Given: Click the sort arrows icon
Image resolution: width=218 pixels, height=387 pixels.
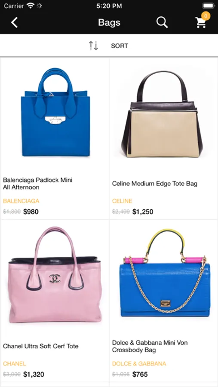Looking at the screenshot, I should (93, 46).
